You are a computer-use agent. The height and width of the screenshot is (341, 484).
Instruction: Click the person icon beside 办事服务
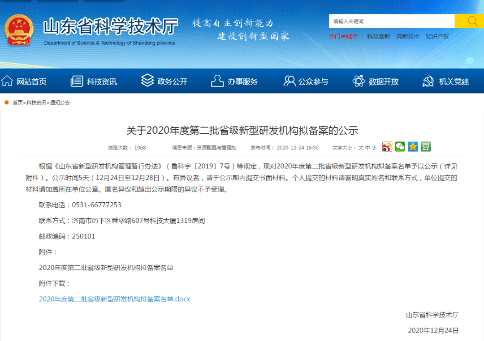[217, 81]
